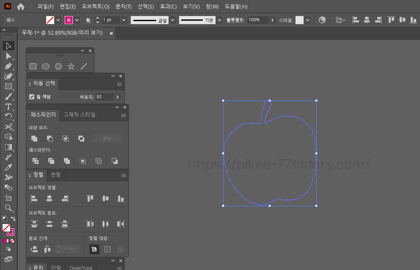This screenshot has width=420, height=270.
Task: Select the Direct Selection tool
Action: (8, 56)
